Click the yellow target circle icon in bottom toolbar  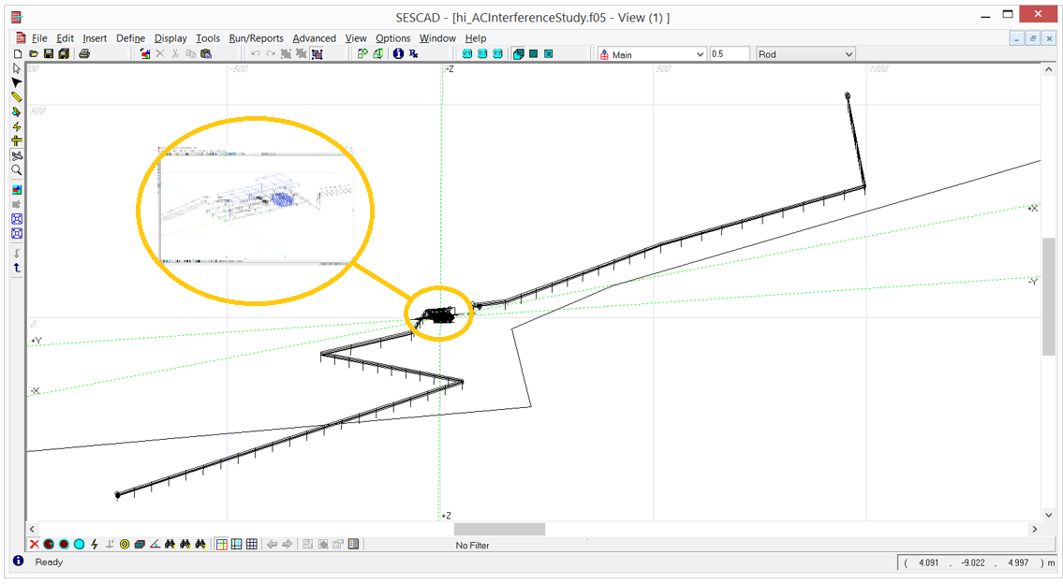coord(125,545)
